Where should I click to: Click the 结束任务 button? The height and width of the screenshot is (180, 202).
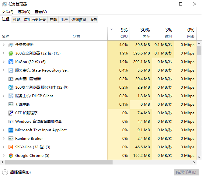tap(186, 172)
